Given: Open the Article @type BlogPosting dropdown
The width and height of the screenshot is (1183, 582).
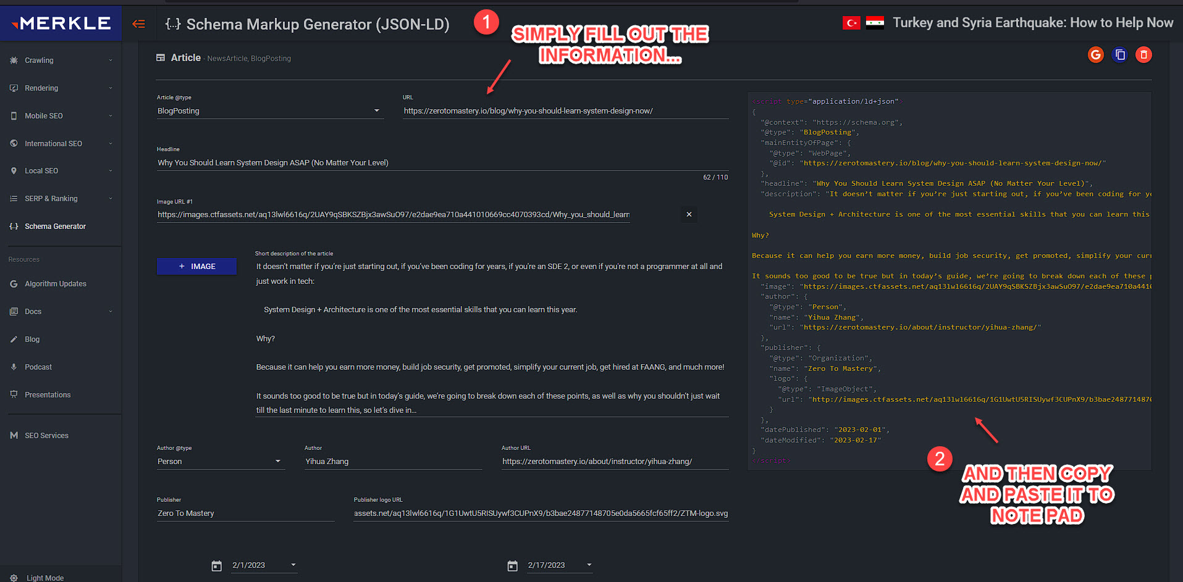Looking at the screenshot, I should (x=270, y=111).
